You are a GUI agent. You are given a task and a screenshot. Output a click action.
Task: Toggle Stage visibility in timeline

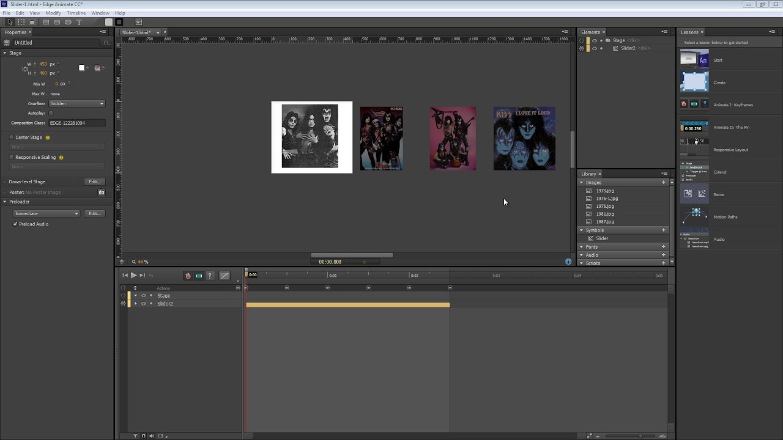pos(144,296)
